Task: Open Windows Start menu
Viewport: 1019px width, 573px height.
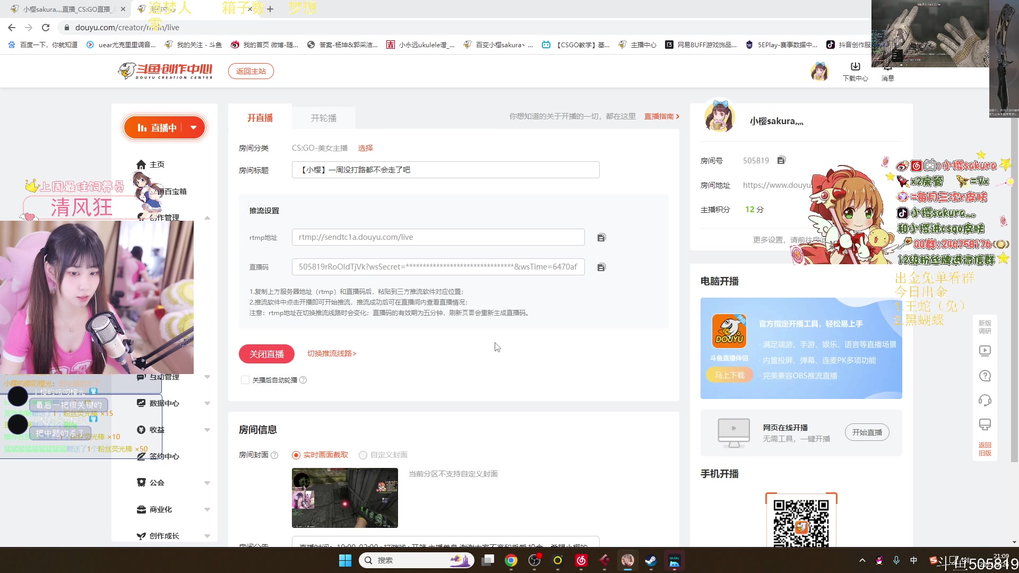Action: [345, 560]
